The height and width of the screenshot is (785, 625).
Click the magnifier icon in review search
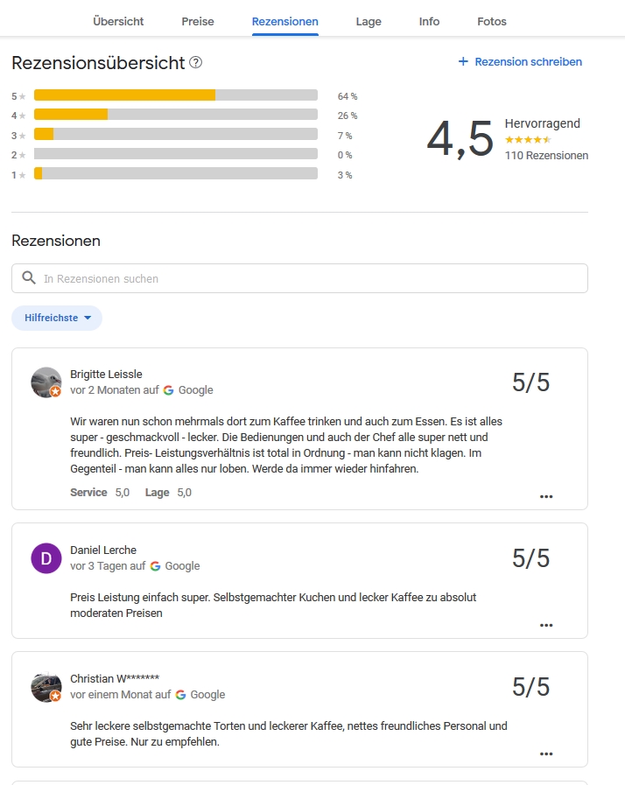(x=29, y=277)
